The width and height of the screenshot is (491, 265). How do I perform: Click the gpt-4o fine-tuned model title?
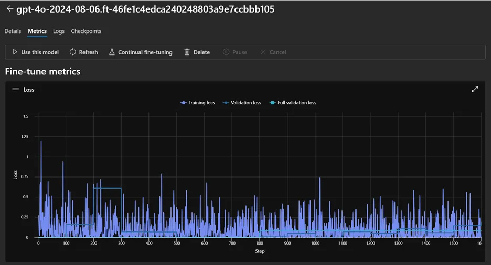[145, 9]
